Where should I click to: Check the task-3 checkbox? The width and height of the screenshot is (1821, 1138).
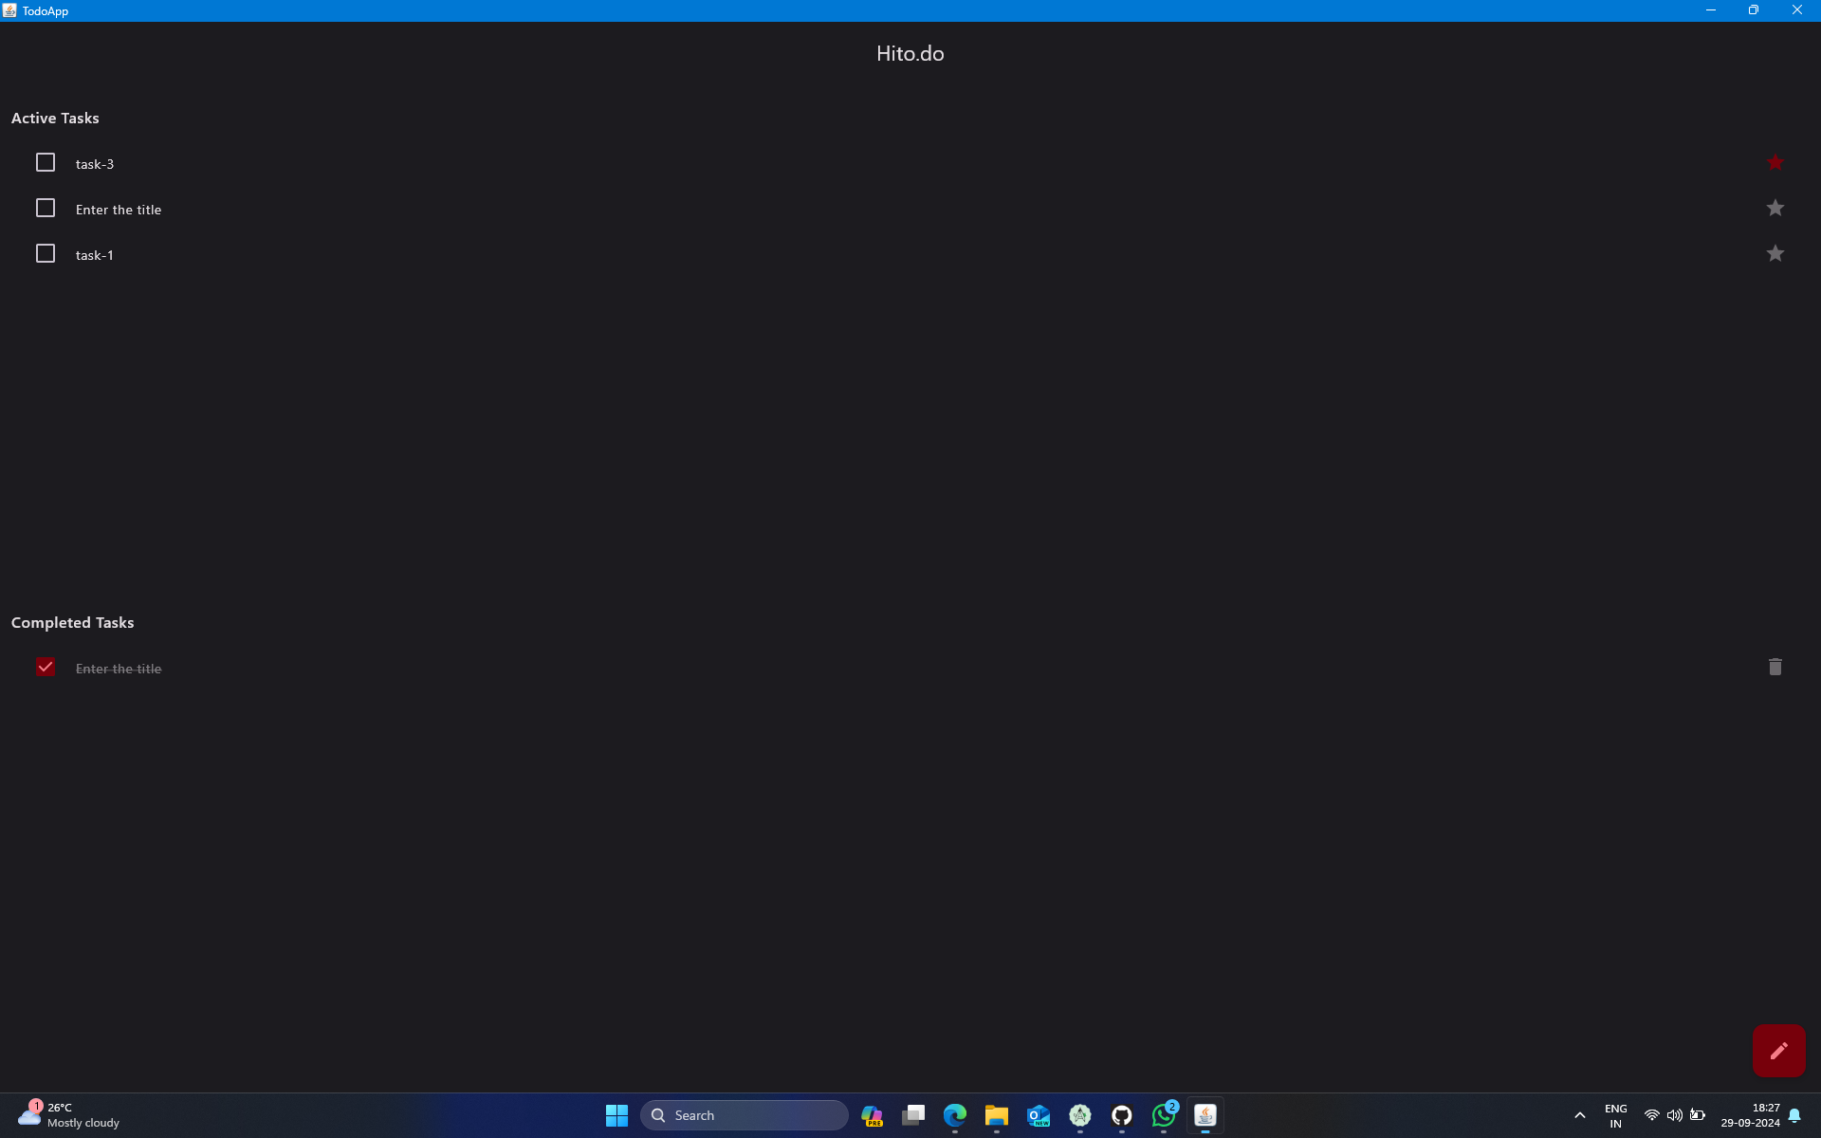46,163
